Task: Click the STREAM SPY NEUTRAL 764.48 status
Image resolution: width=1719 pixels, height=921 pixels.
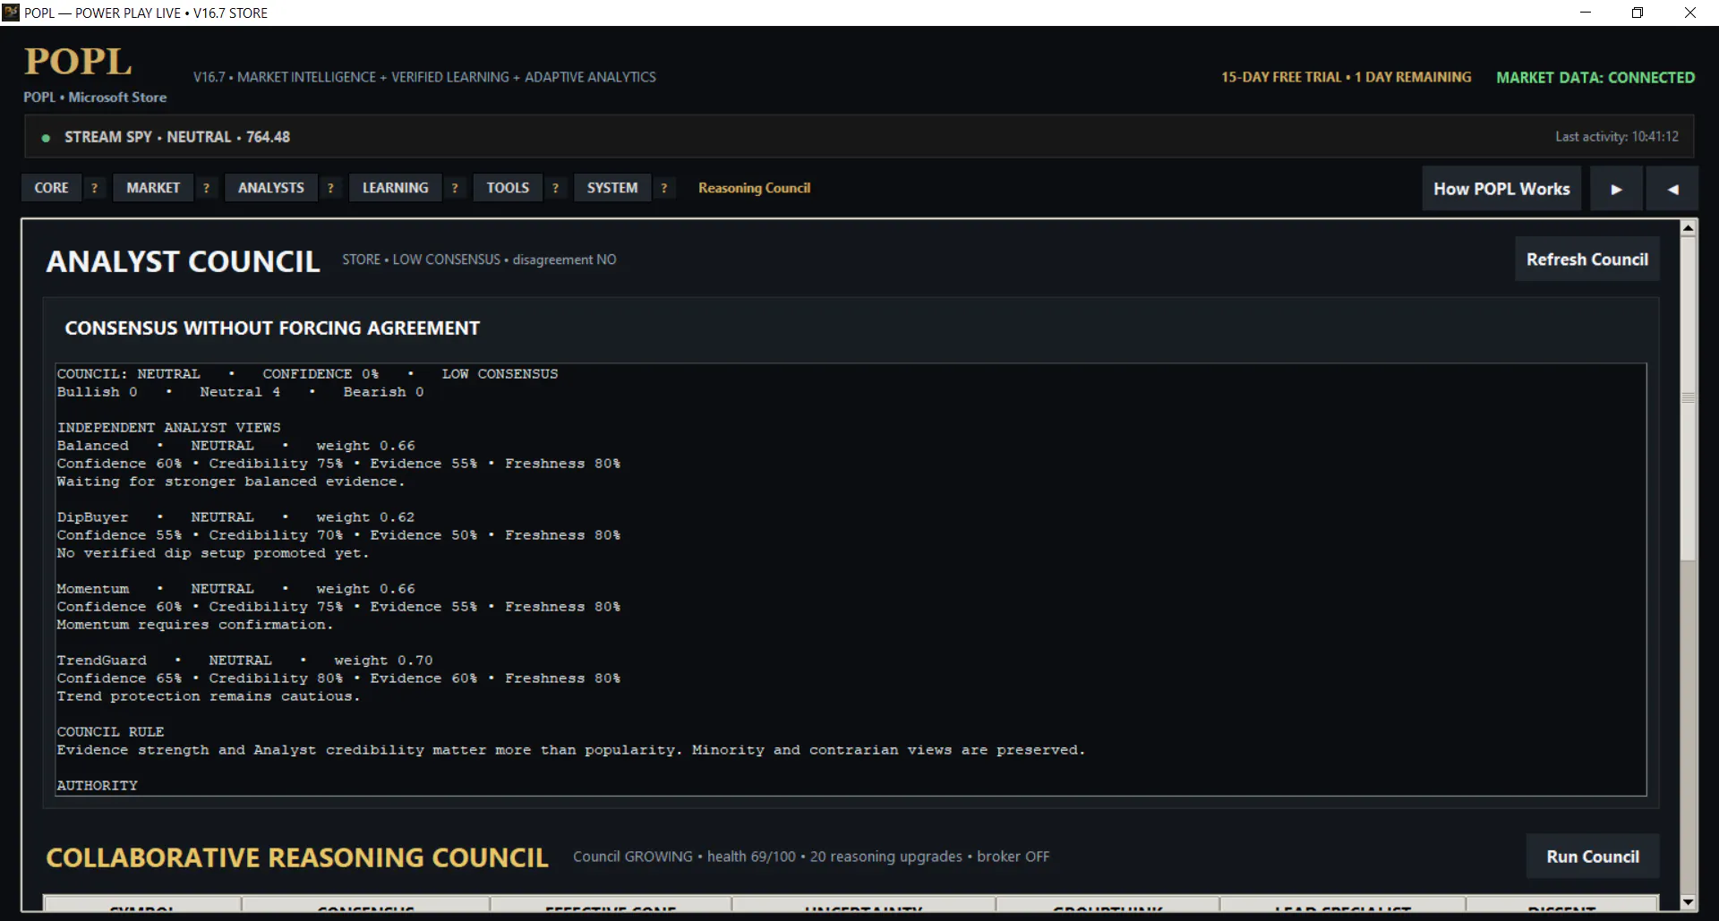Action: 177,137
